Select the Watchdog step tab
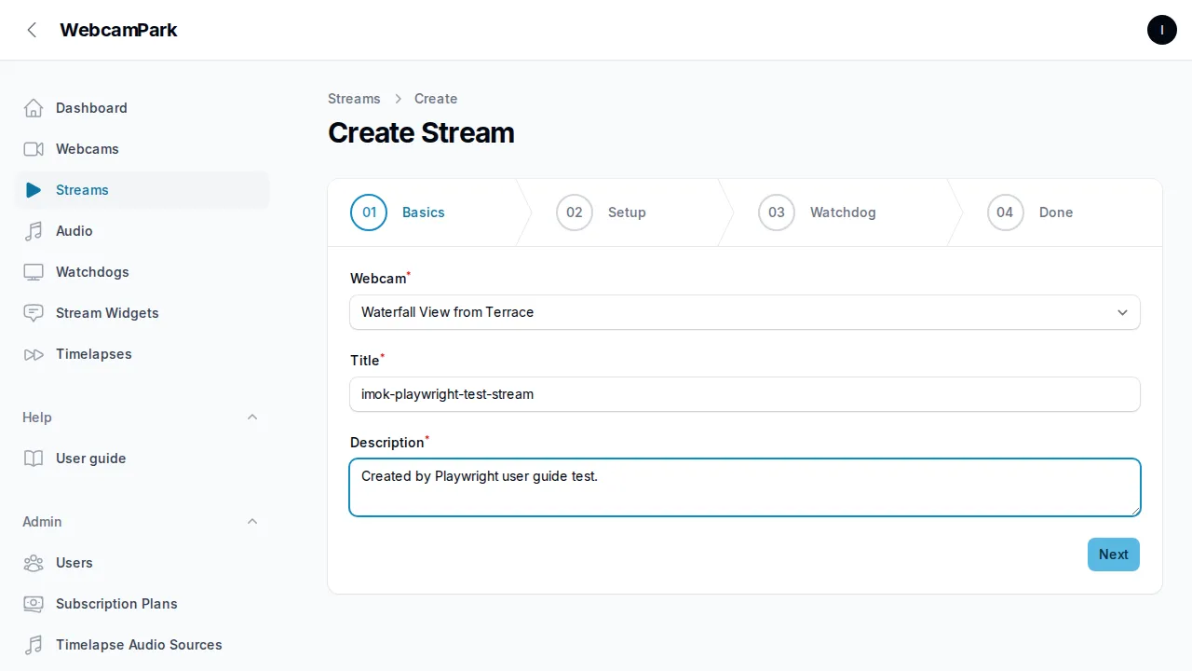The width and height of the screenshot is (1192, 671). tap(843, 212)
